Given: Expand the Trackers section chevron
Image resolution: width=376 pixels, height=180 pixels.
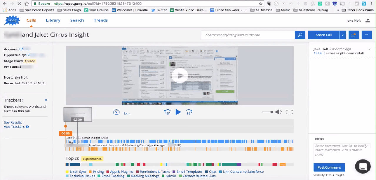Looking at the screenshot, I should click(46, 100).
